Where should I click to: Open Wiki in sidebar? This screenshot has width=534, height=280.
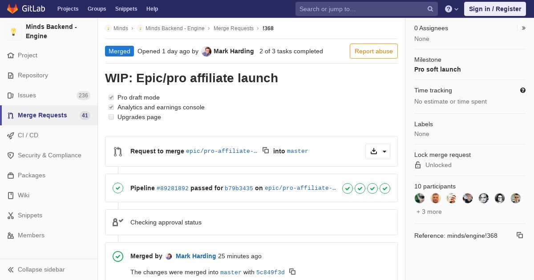click(x=49, y=195)
